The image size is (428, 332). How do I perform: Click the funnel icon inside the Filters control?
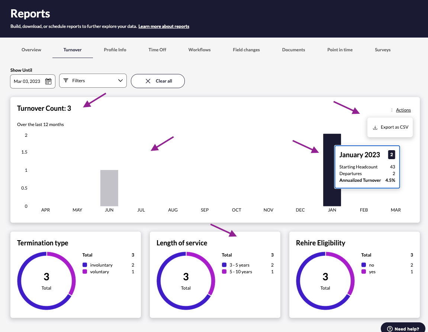[66, 80]
